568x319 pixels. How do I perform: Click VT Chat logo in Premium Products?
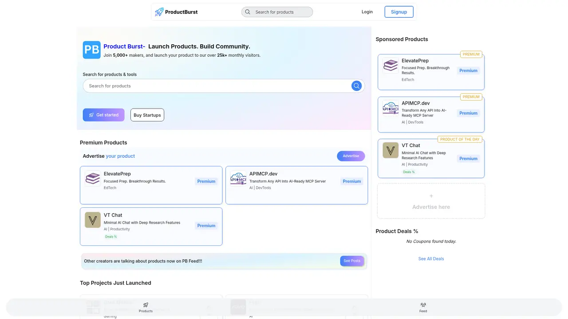pyautogui.click(x=93, y=220)
